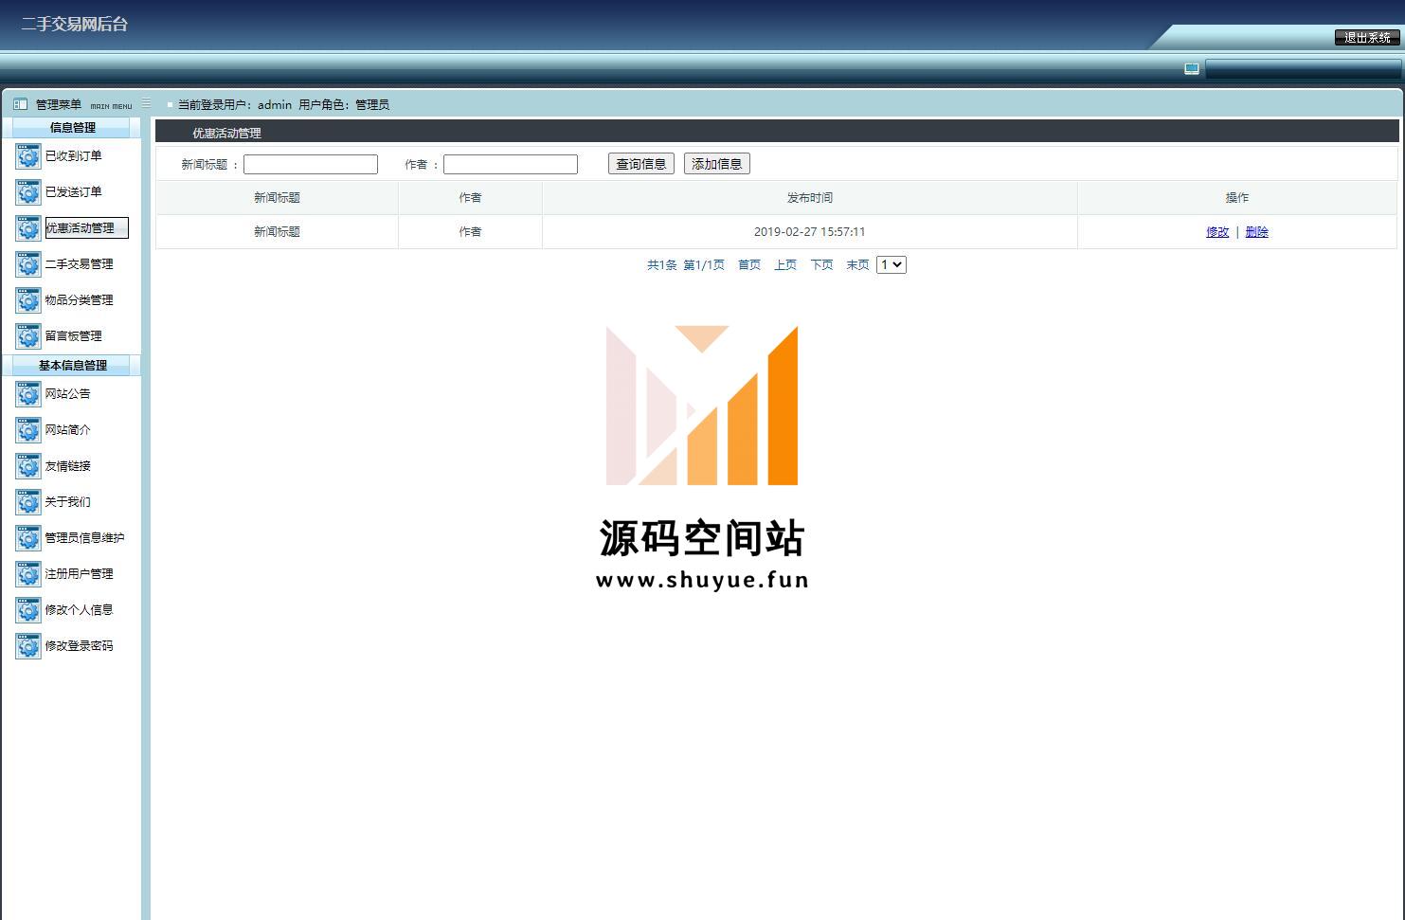This screenshot has width=1405, height=920.
Task: Focus the 作者 search input
Action: 511,165
